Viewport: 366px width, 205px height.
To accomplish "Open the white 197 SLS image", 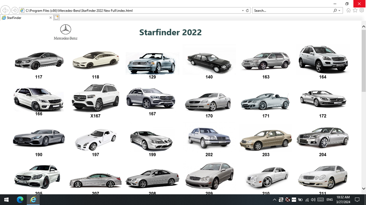I will [x=96, y=140].
